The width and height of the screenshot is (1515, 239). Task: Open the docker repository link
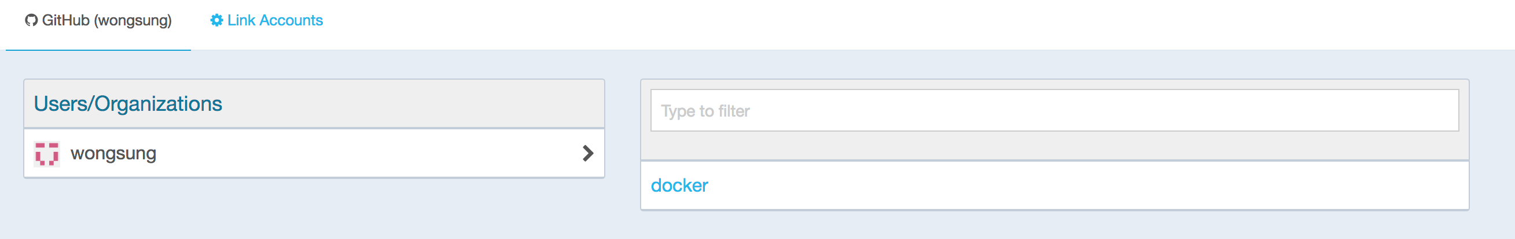[x=679, y=185]
